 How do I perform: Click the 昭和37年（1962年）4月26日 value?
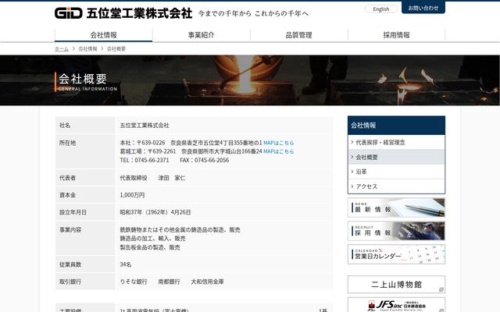155,212
